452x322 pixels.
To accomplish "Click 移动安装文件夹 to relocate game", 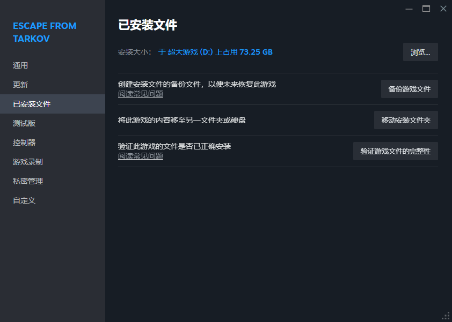I will point(406,120).
